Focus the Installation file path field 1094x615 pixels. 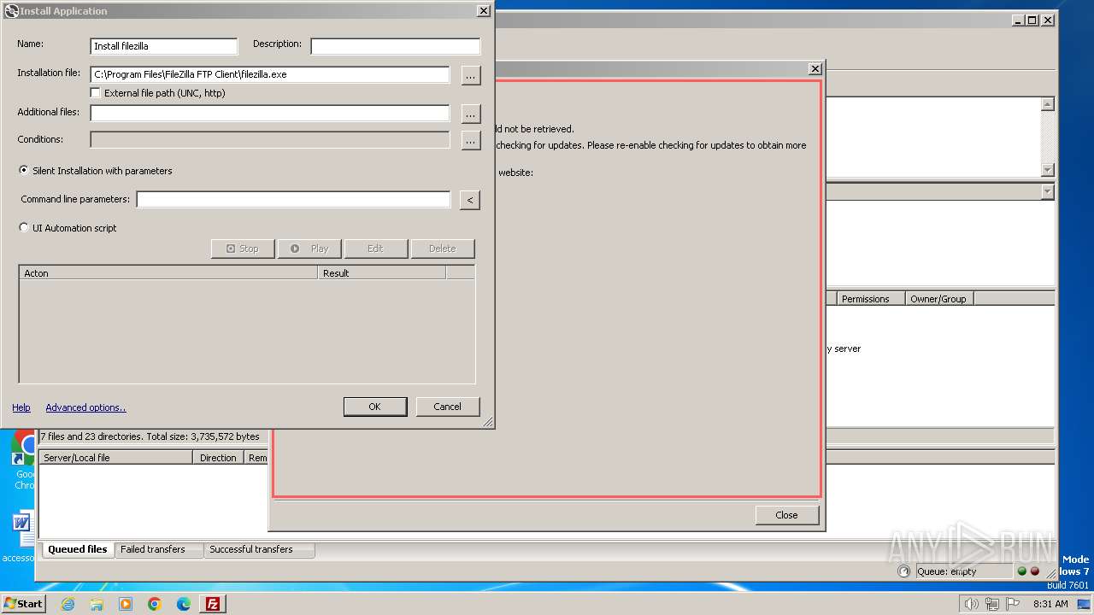pos(270,74)
